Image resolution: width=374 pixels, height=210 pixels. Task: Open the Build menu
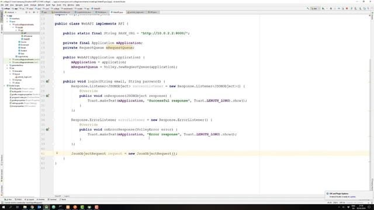(48, 5)
